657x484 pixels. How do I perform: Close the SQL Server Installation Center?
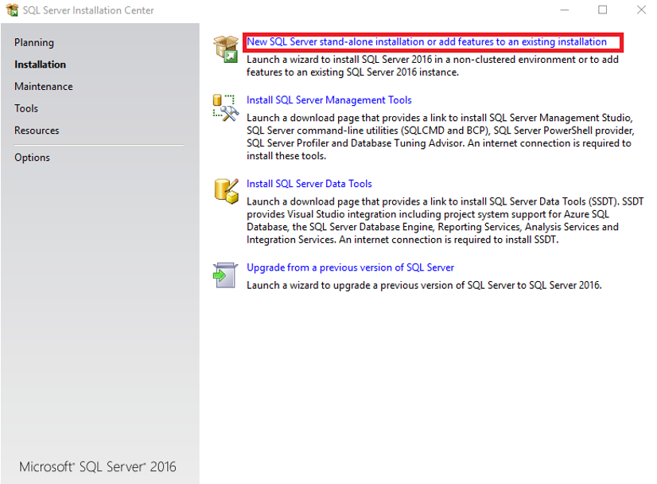(x=641, y=10)
